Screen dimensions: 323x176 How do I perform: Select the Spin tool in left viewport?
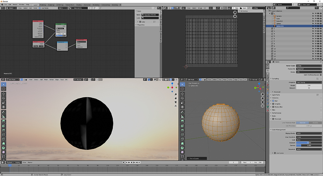tap(3, 148)
